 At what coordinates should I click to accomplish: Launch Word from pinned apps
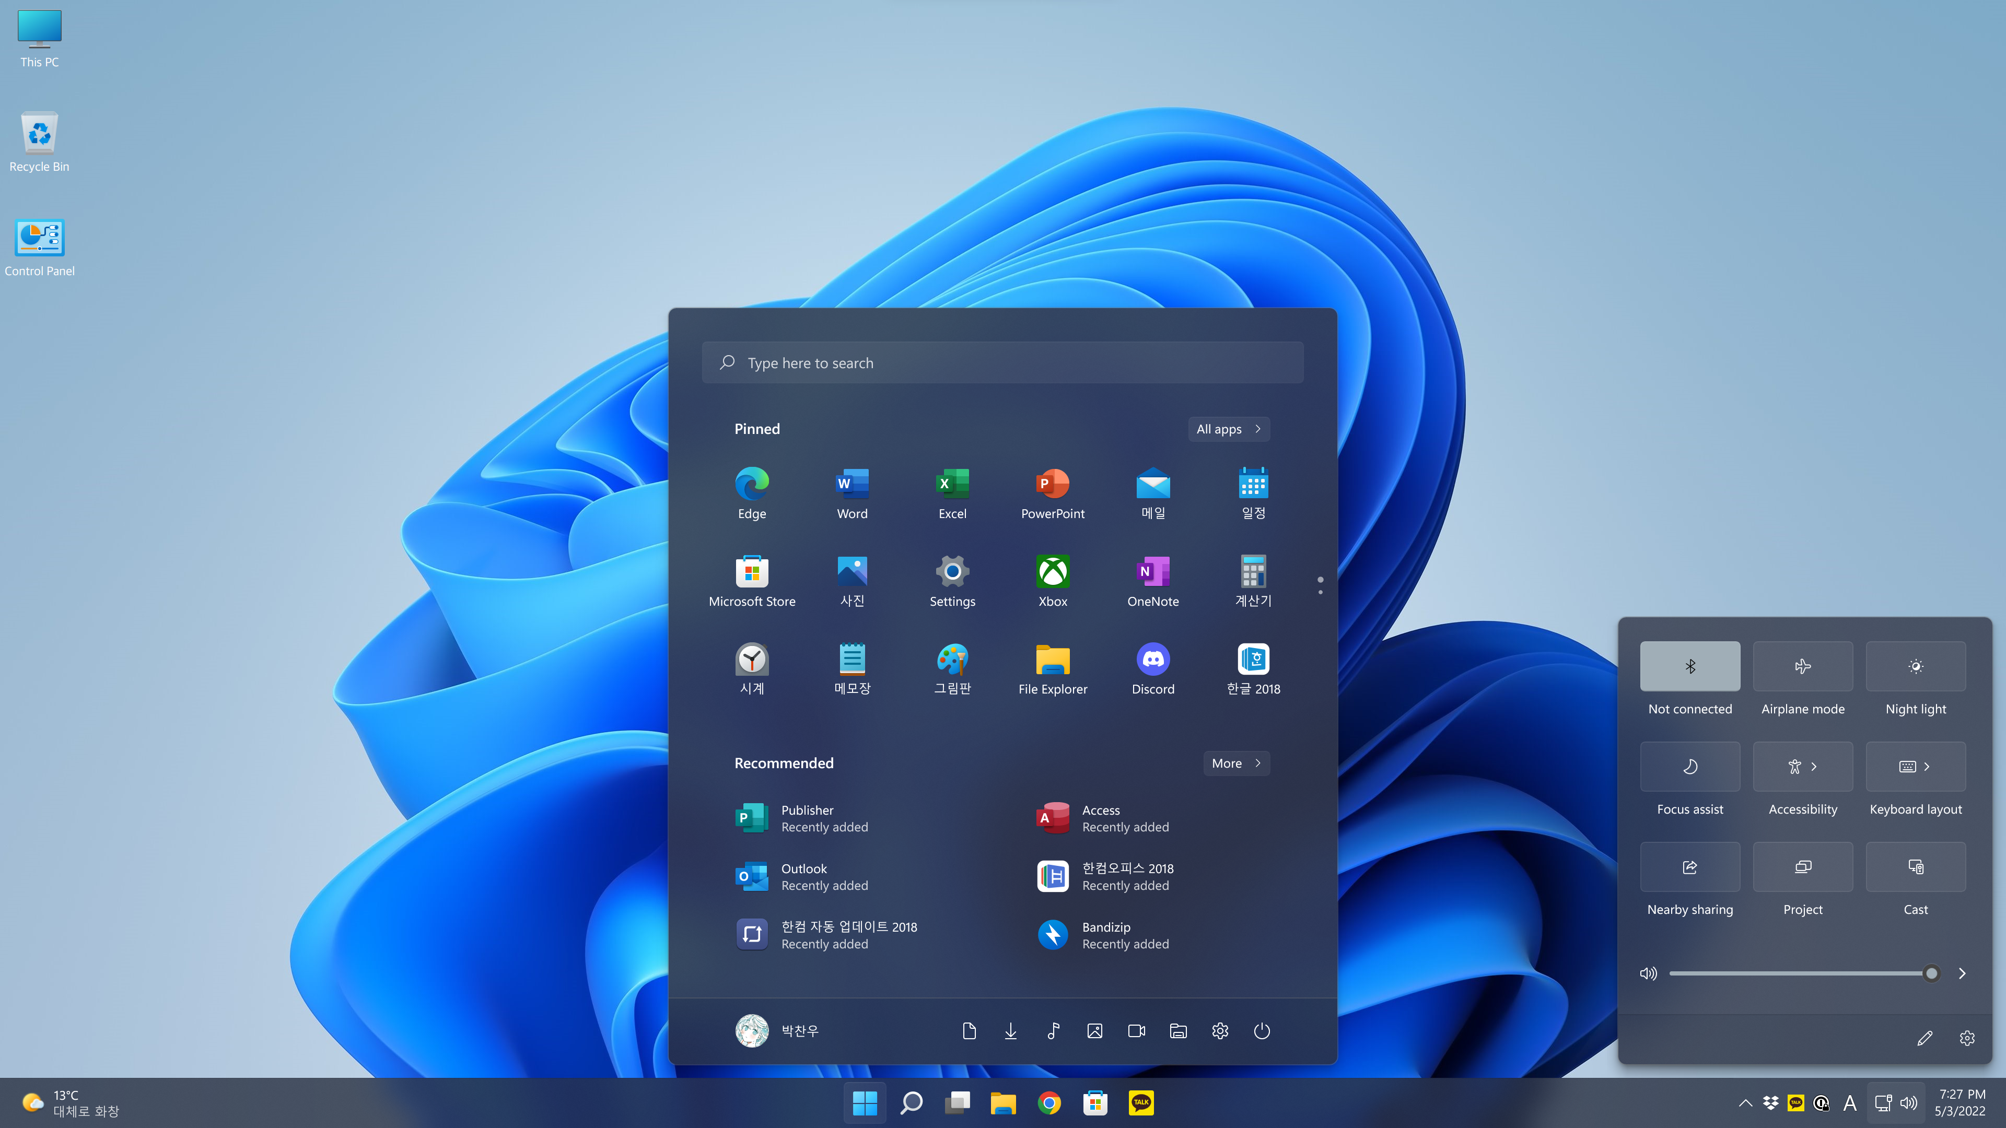coord(852,494)
